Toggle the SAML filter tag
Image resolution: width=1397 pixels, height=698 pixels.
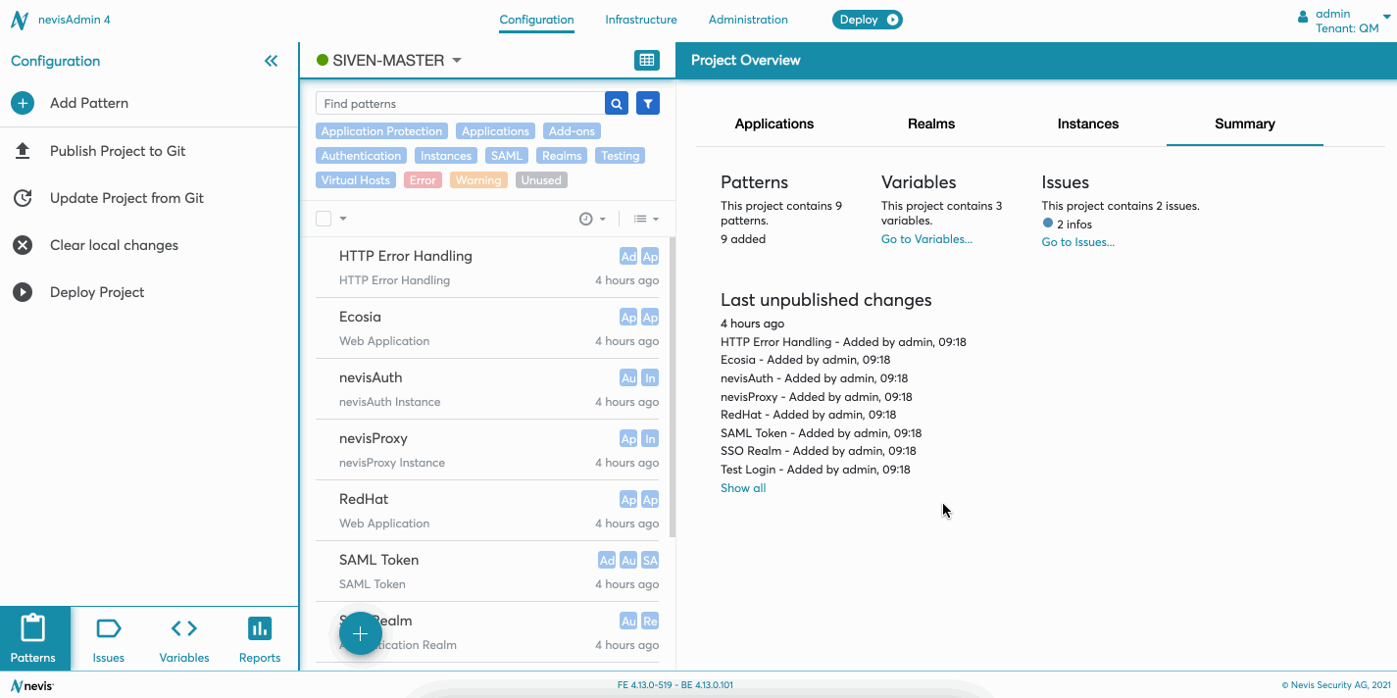coord(507,156)
